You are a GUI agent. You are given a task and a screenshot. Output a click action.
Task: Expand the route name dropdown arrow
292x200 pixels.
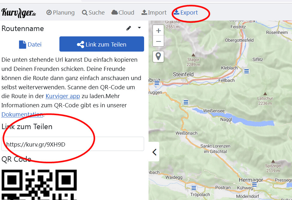[139, 28]
